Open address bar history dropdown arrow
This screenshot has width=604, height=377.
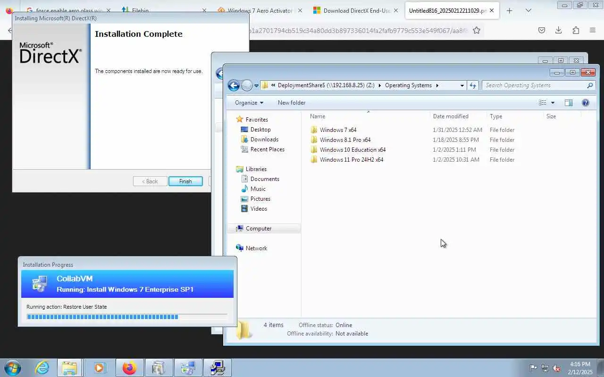pyautogui.click(x=462, y=85)
